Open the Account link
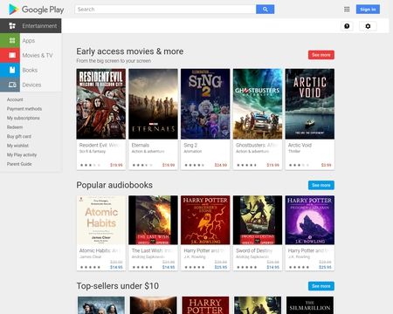This screenshot has height=314, width=393. click(x=15, y=99)
